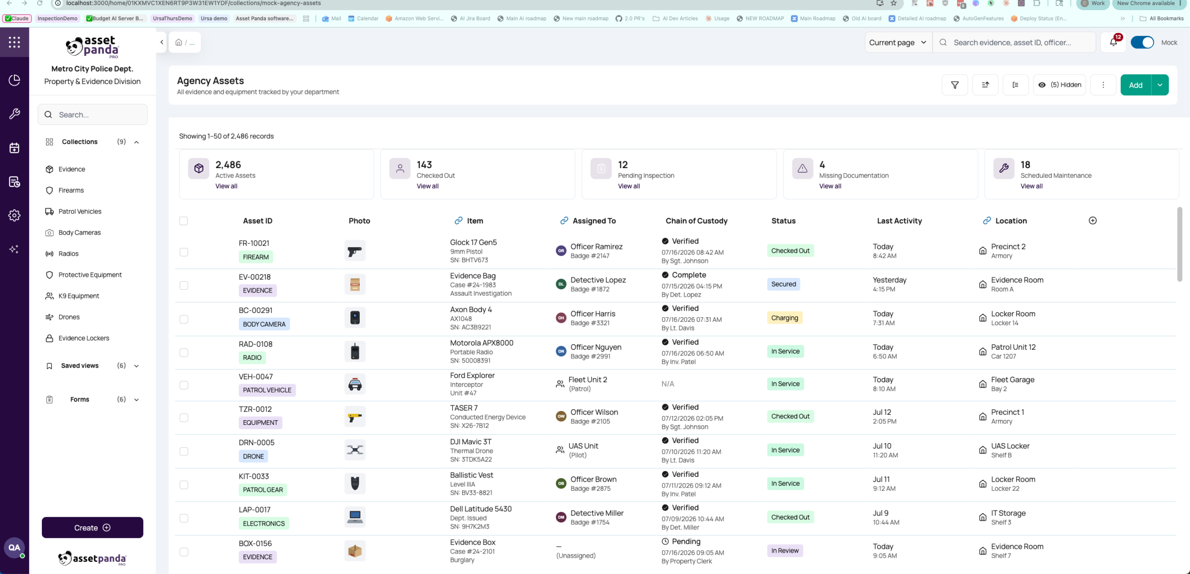
Task: Check the select-all header checkbox
Action: 184,221
